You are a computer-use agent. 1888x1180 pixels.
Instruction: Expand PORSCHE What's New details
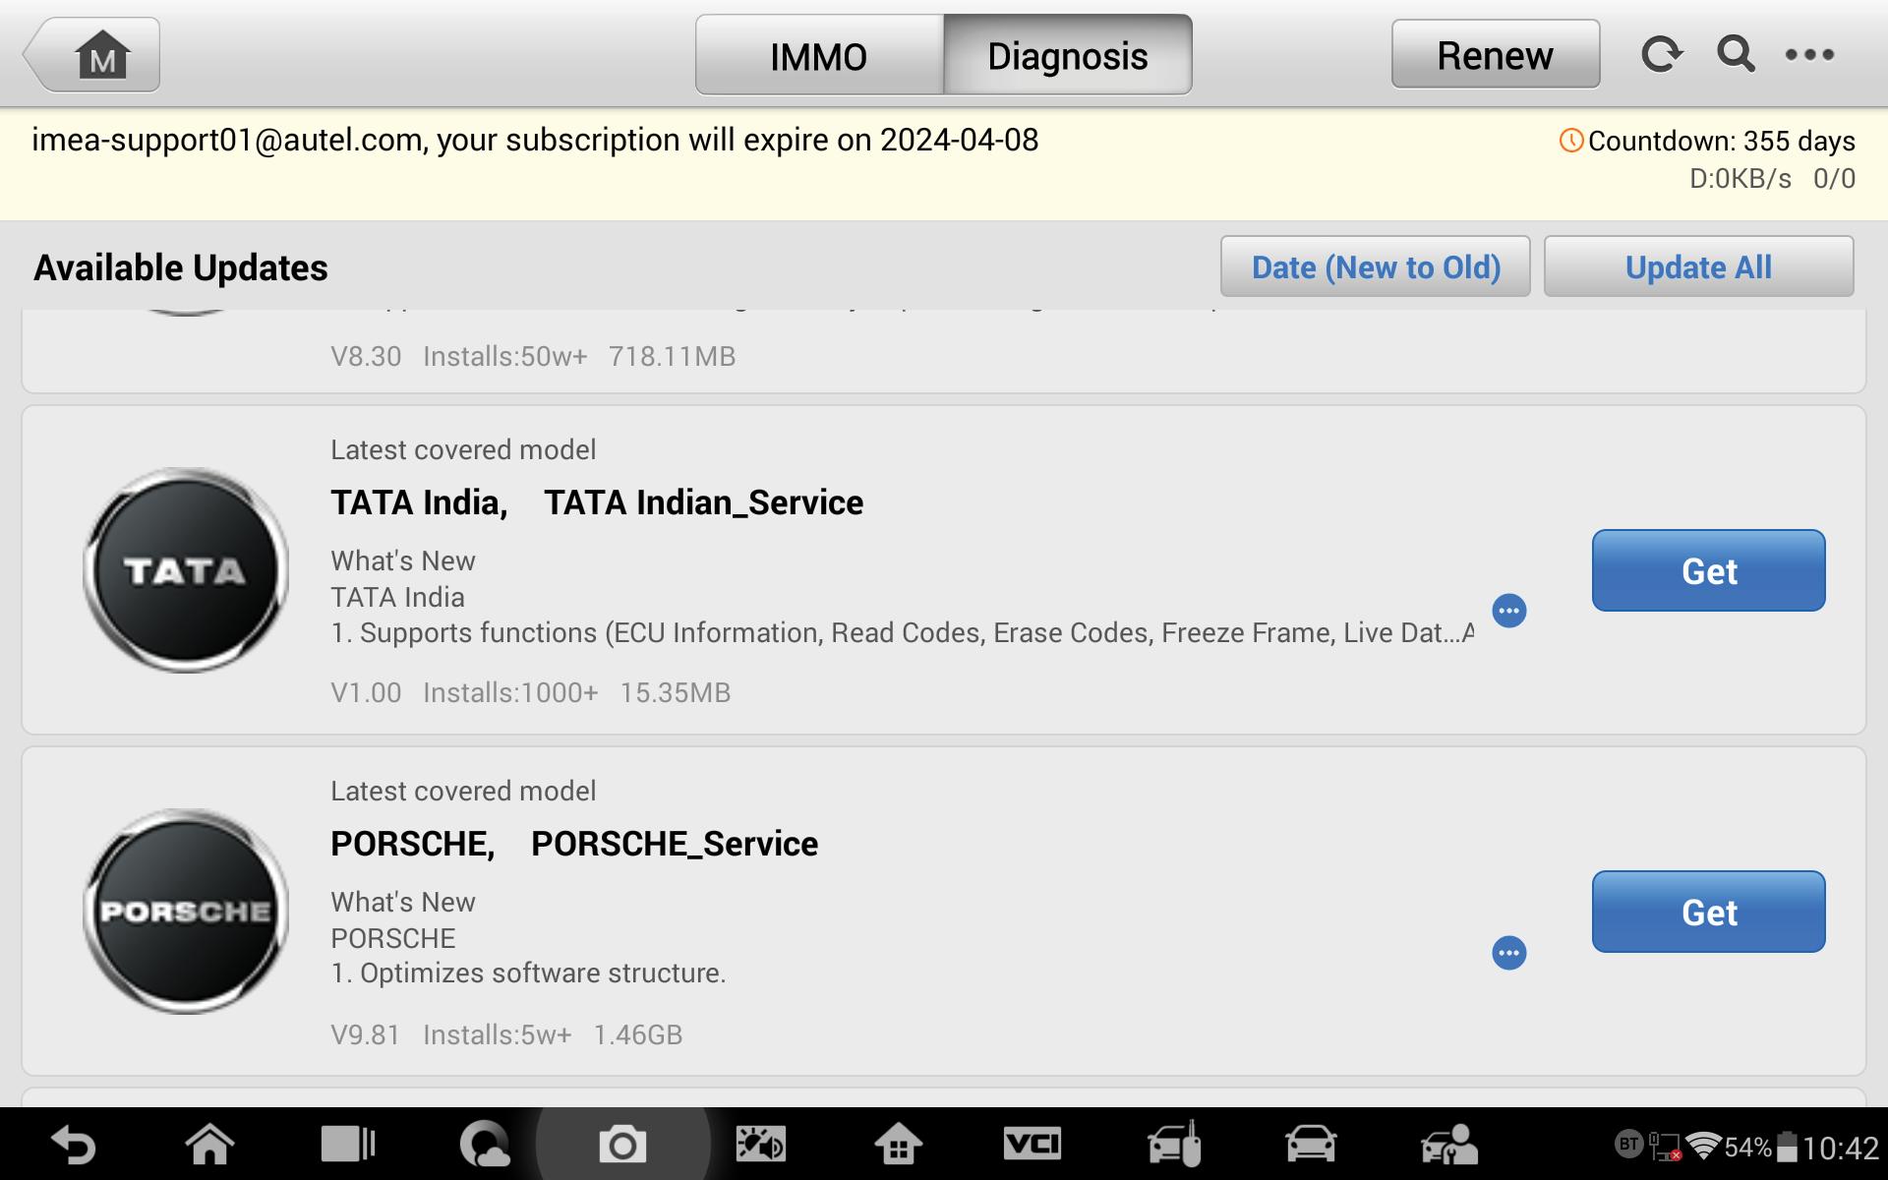click(x=1508, y=953)
